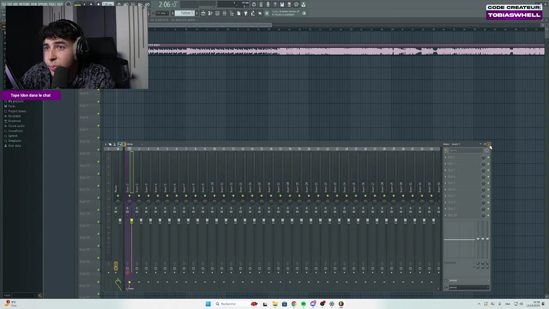Toggle Slot 10 enable LED

pos(488,215)
